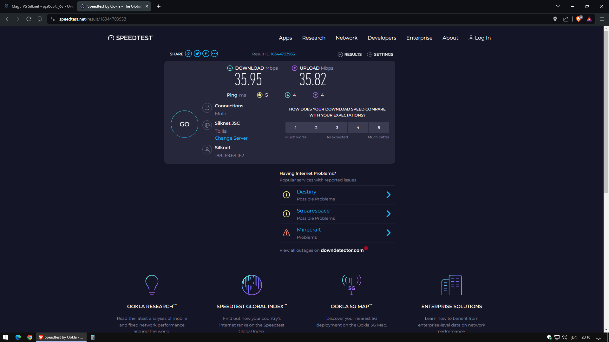Bookmark this page icon

tap(40, 19)
